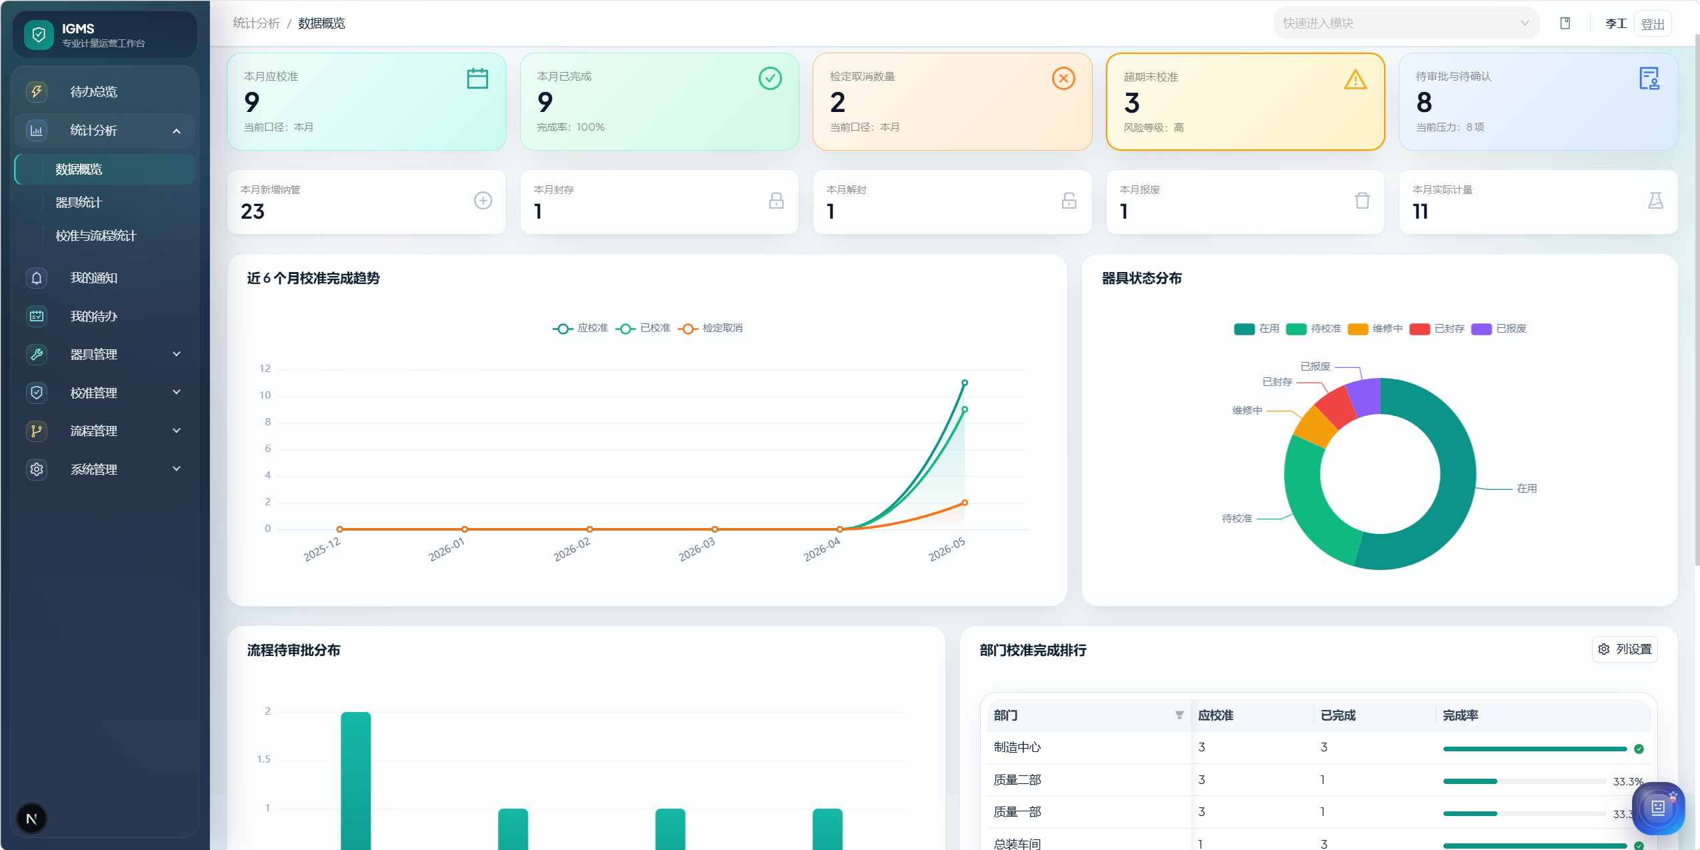Click 质量二部 completion progress bar

pyautogui.click(x=1524, y=781)
